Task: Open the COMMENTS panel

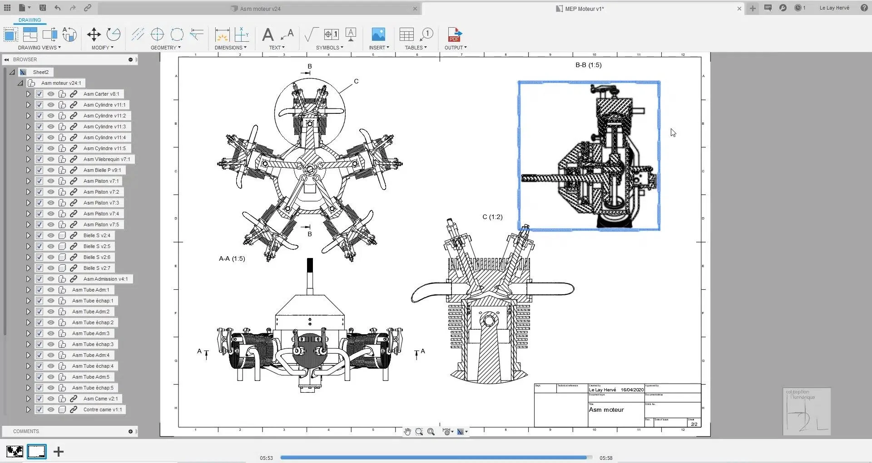Action: 26,431
